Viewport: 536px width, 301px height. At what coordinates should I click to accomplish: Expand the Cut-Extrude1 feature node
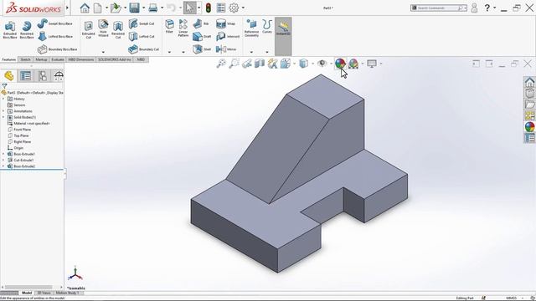tap(3, 160)
